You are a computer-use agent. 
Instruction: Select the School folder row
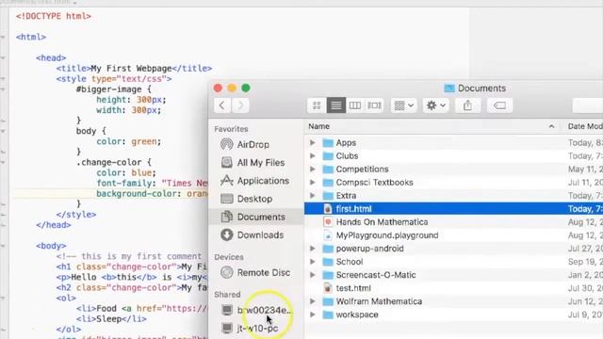(x=453, y=262)
